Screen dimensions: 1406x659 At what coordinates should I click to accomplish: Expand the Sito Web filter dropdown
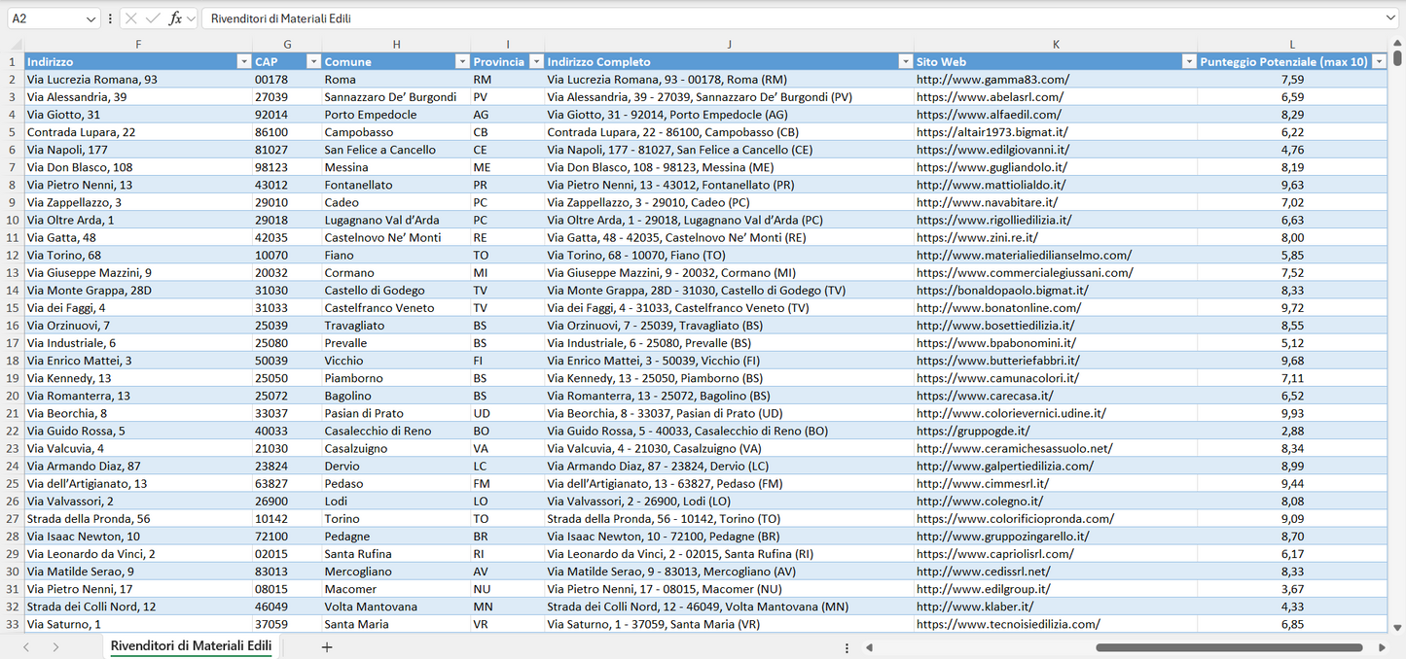click(x=1188, y=62)
